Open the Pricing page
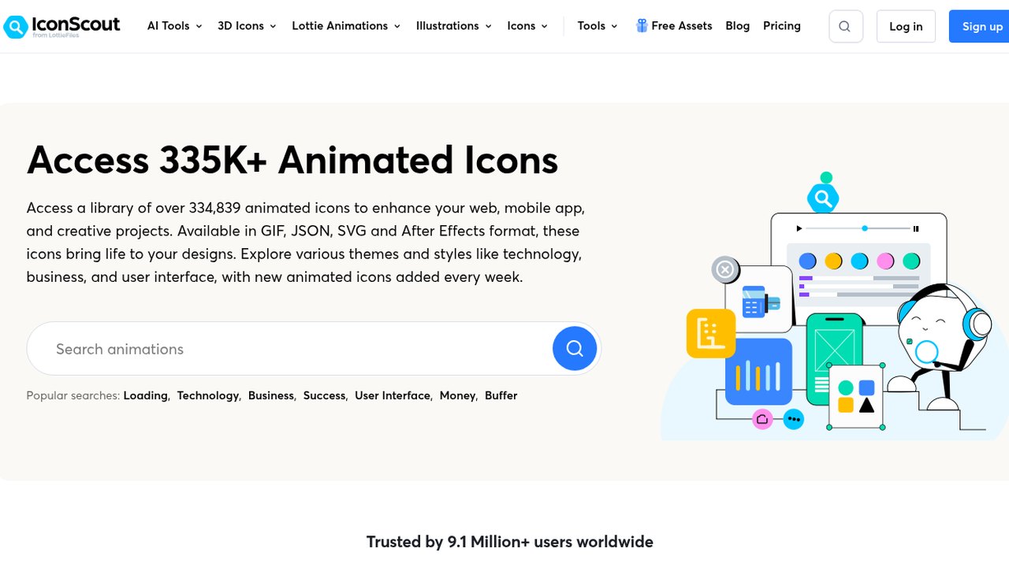This screenshot has height=567, width=1009. [x=782, y=26]
